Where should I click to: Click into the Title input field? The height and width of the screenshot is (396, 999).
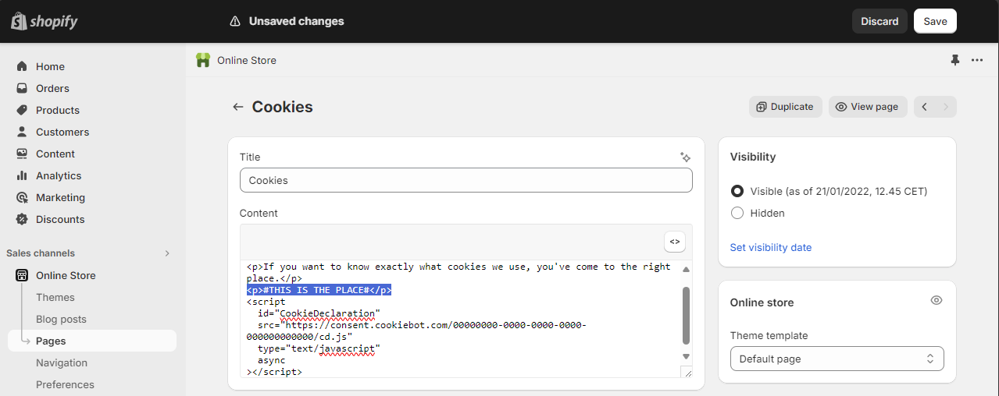[x=466, y=180]
